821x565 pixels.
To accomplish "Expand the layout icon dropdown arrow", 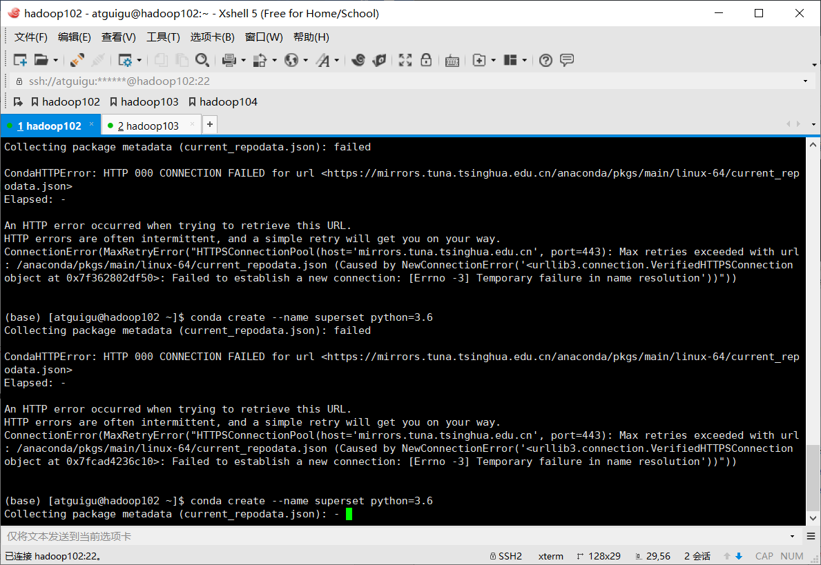I will tap(525, 61).
